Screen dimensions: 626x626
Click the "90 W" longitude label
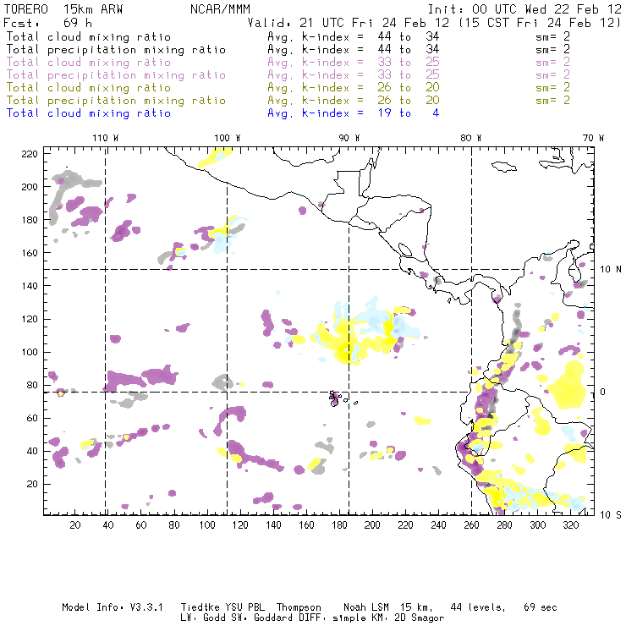point(349,138)
